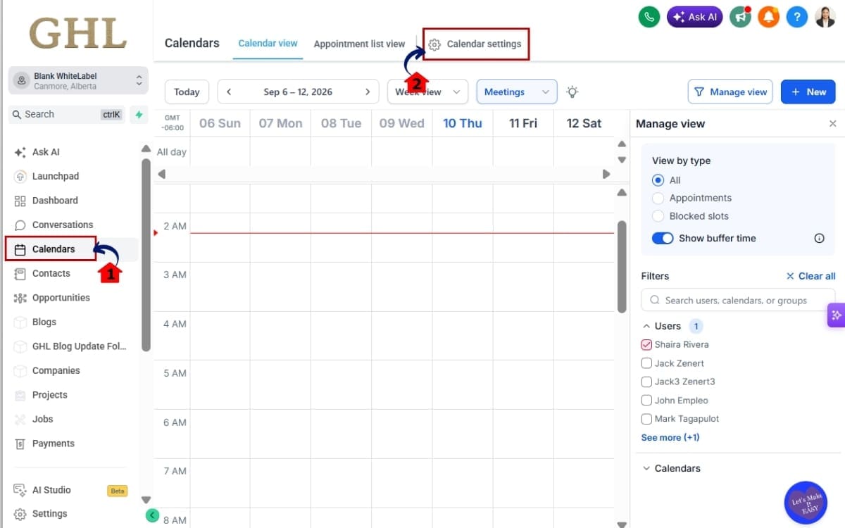
Task: Click the 10 Thu day header
Action: click(x=462, y=123)
